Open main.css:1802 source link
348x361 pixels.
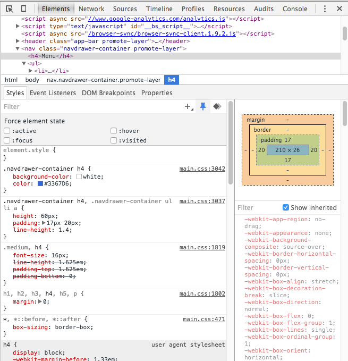[202, 294]
